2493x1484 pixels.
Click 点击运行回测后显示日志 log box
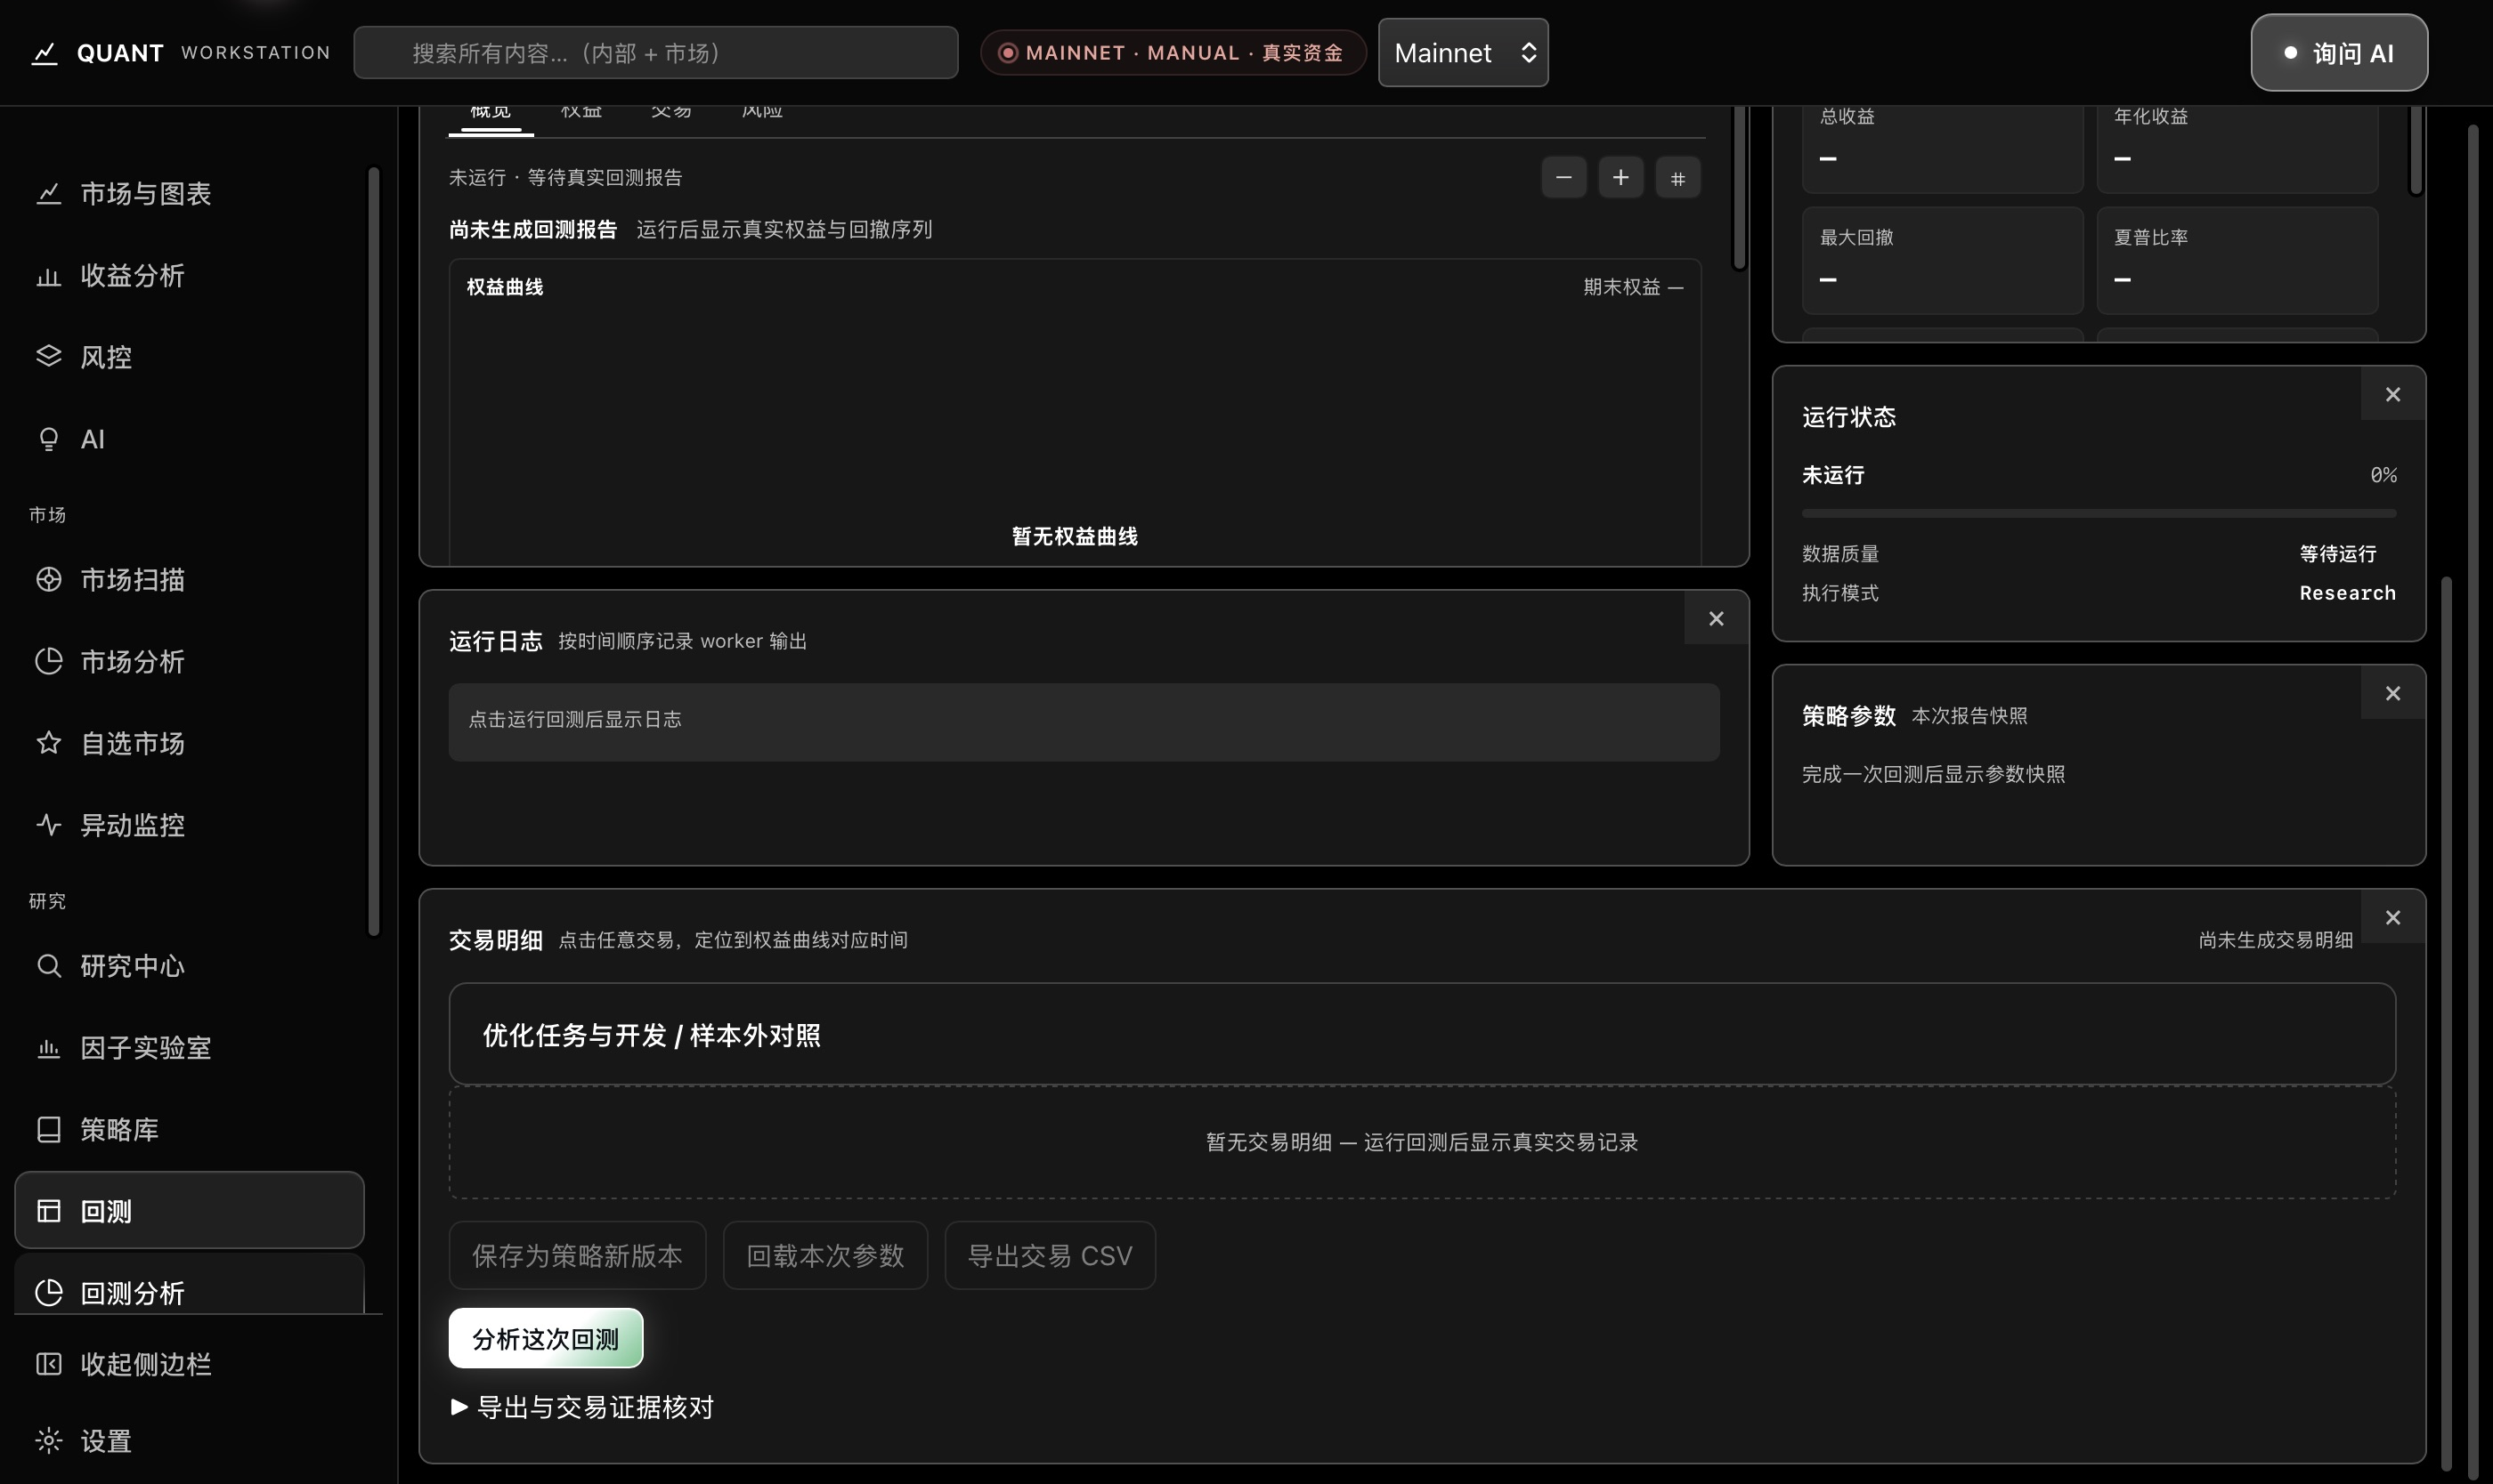1084,722
